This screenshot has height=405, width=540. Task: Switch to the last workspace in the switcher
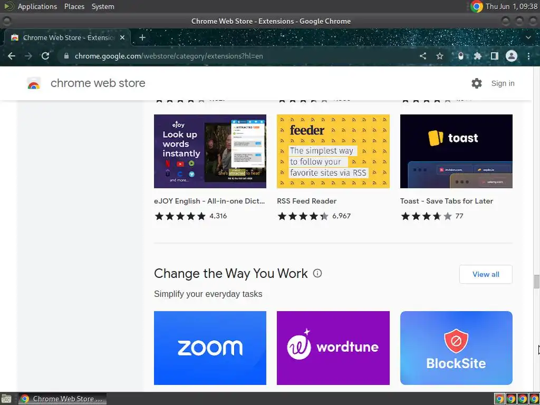click(534, 399)
